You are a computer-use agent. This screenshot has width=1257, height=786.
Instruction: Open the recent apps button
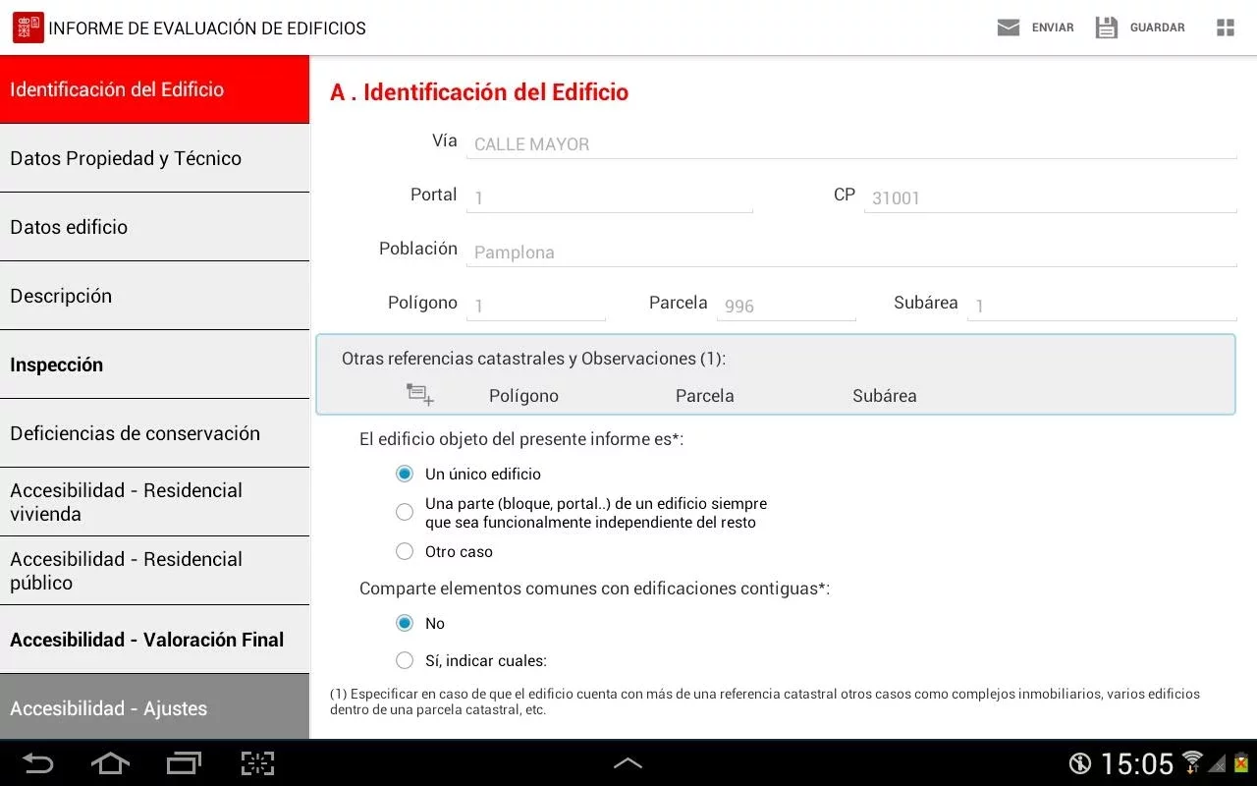pos(184,763)
